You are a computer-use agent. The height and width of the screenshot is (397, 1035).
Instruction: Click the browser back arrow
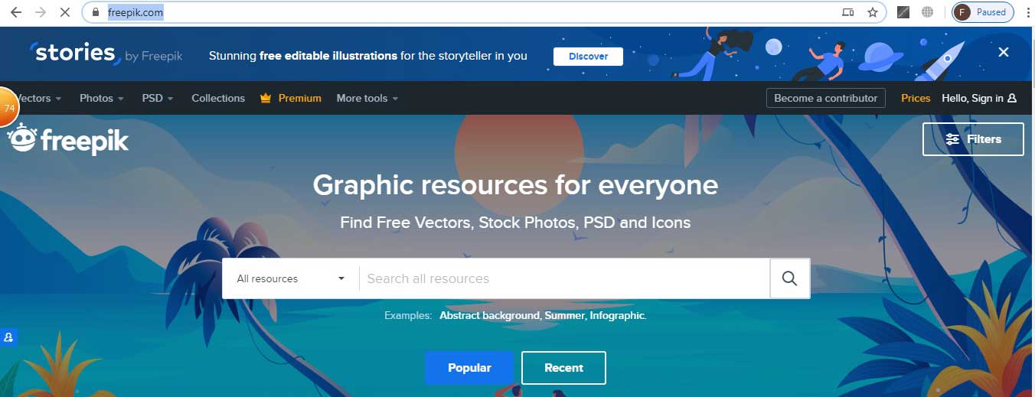pos(16,12)
